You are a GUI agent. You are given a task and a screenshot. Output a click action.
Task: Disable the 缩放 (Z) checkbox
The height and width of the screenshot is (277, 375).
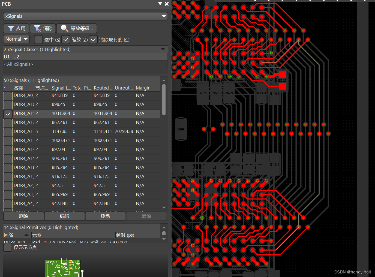coord(65,40)
